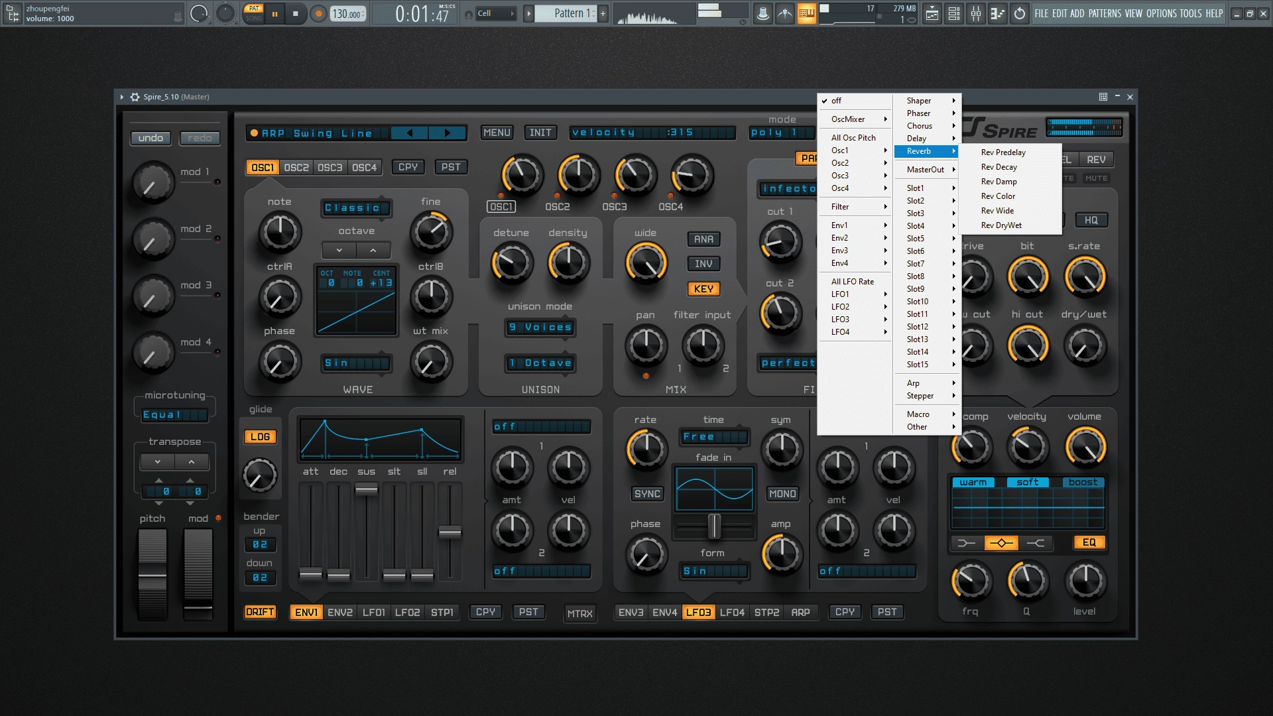Click PST button next to OSC tabs
This screenshot has height=716, width=1273.
451,167
